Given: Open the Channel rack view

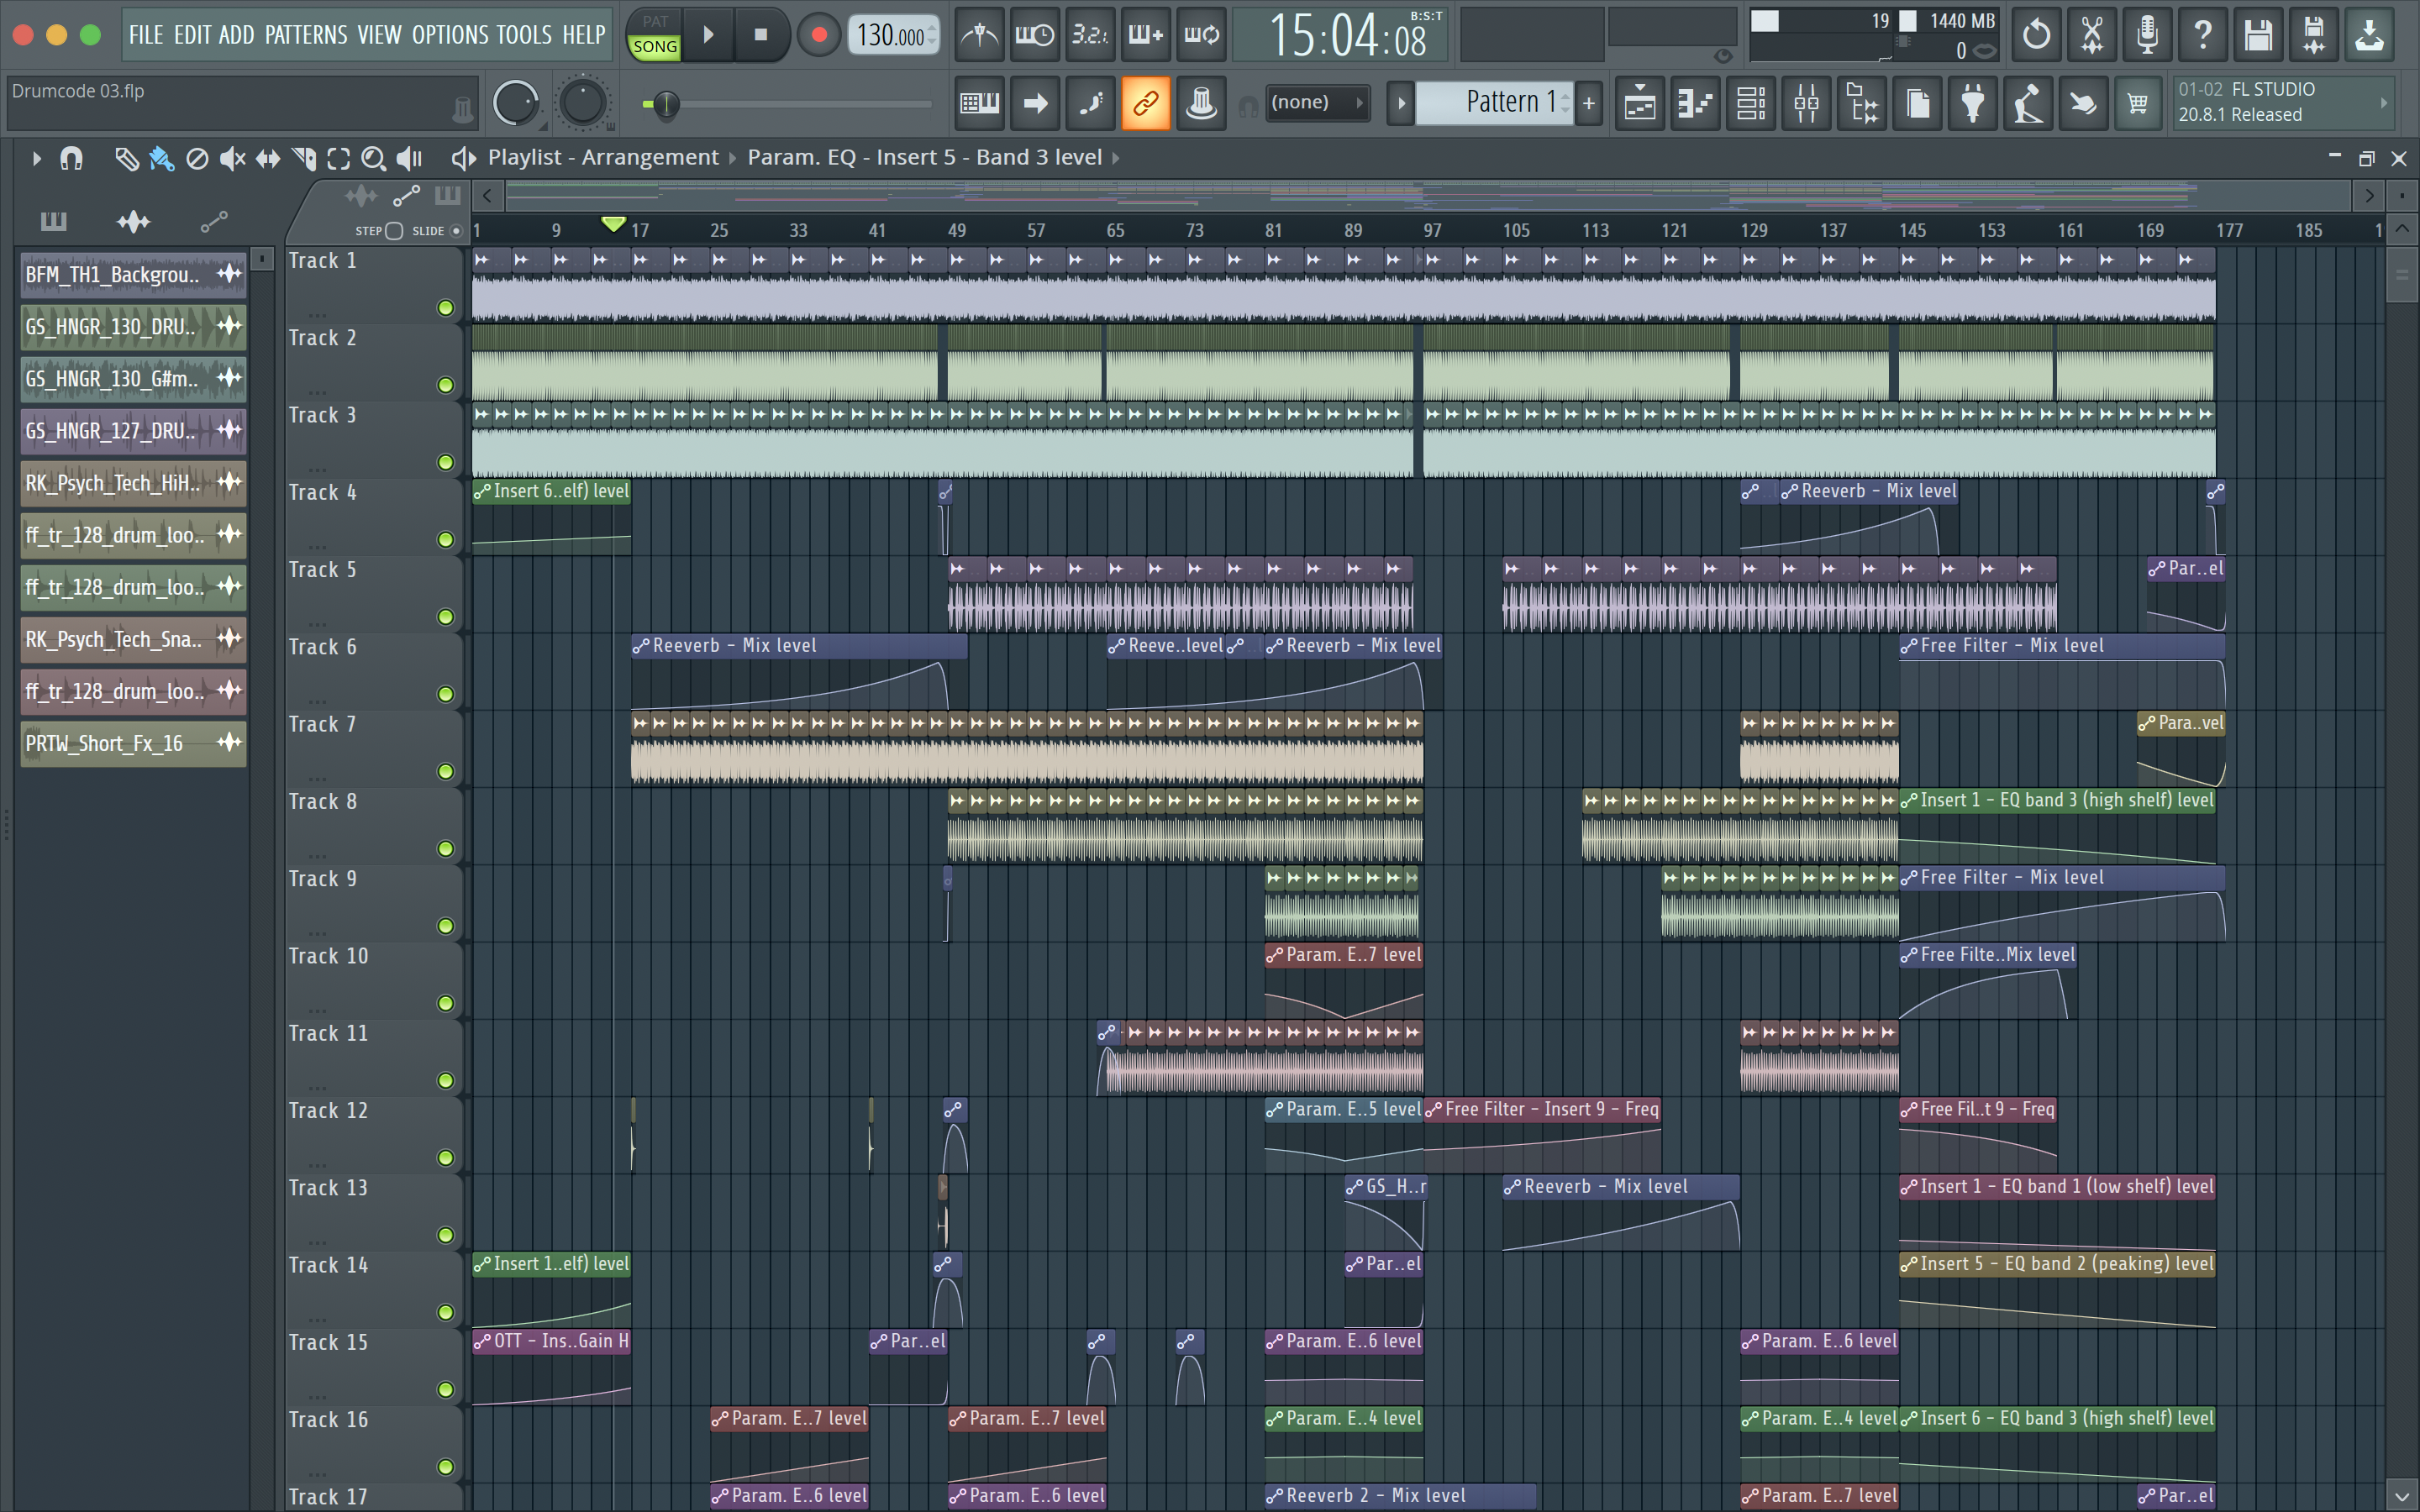Looking at the screenshot, I should pos(1751,103).
